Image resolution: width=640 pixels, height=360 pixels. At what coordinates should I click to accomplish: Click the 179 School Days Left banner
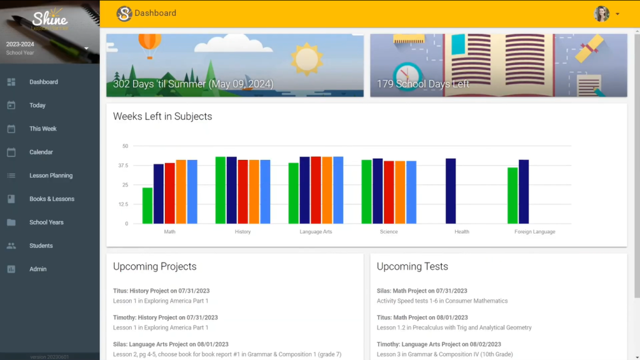(x=499, y=66)
